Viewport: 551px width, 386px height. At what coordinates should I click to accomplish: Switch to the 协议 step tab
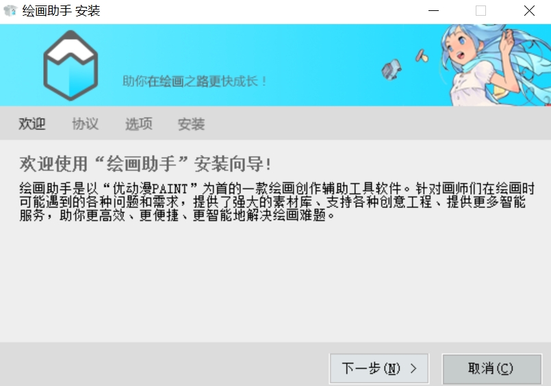(x=85, y=124)
